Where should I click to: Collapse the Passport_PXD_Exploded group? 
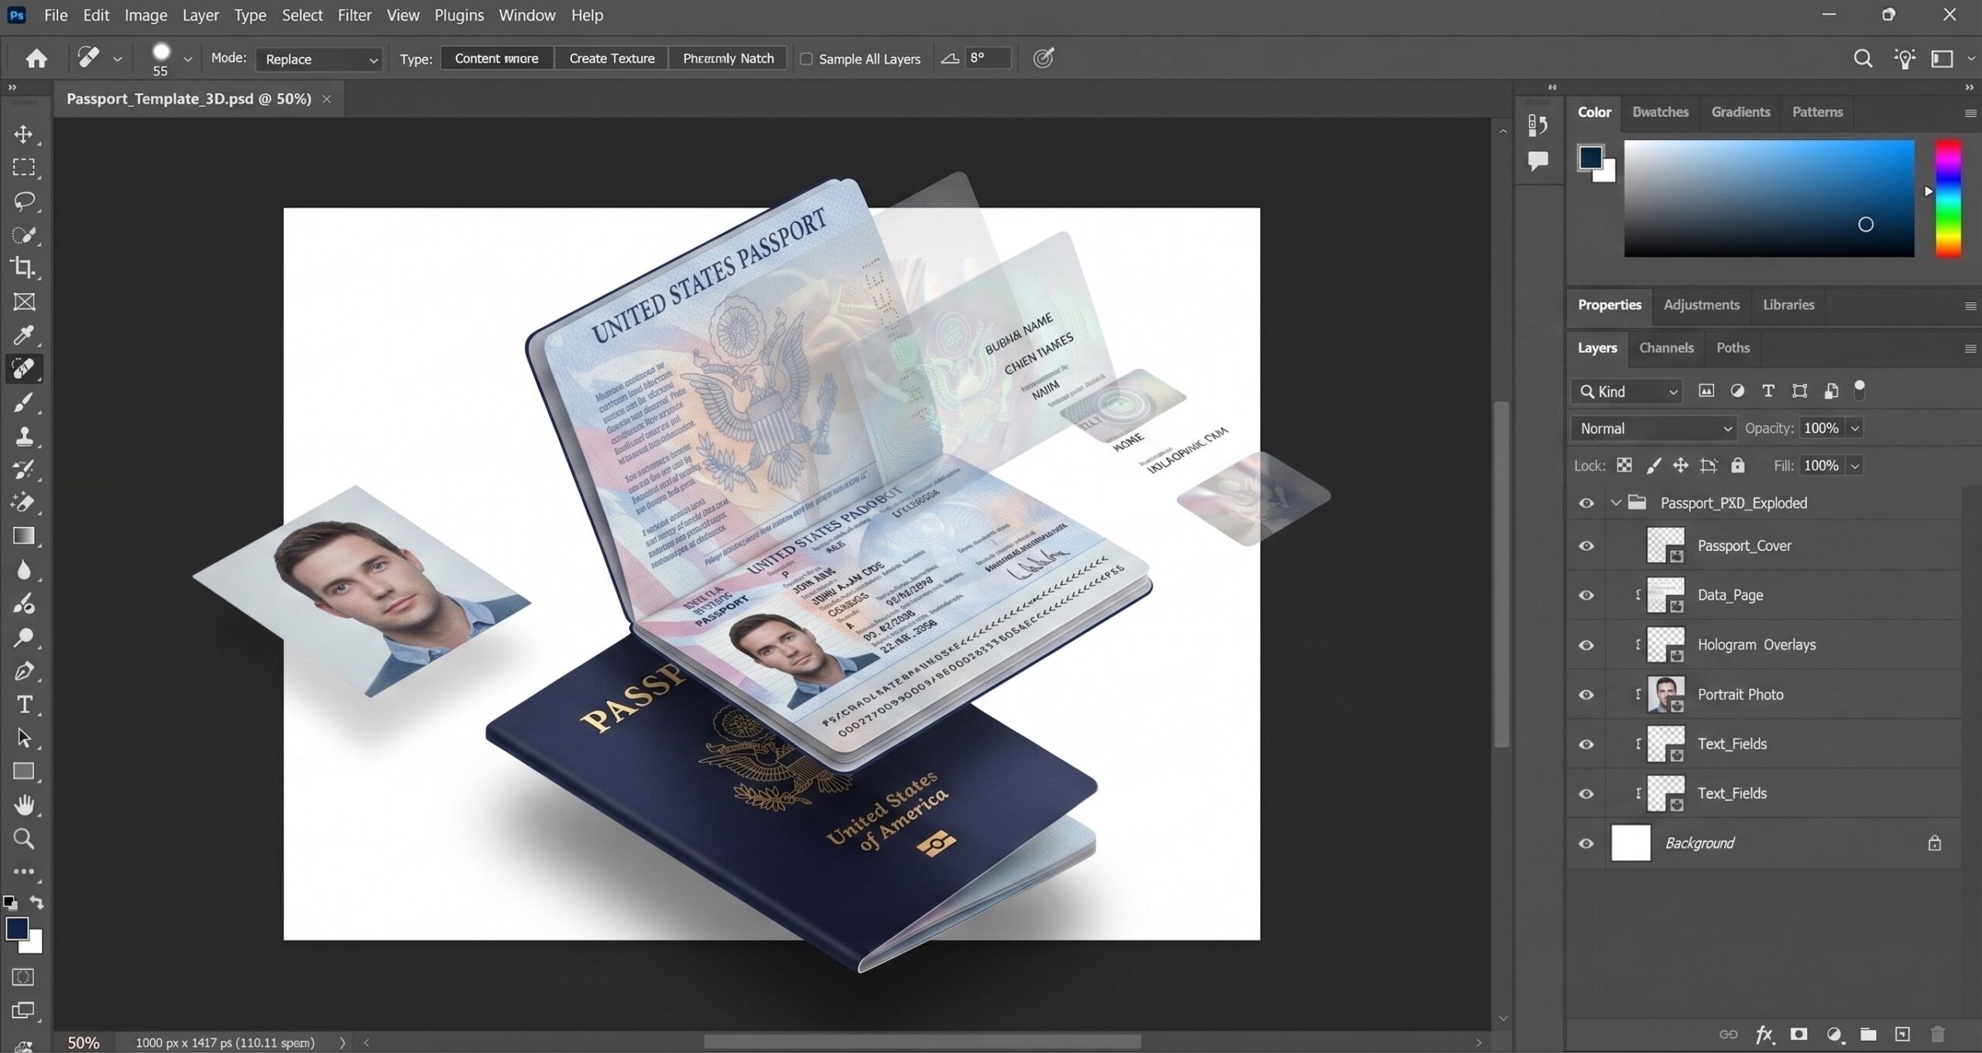click(x=1616, y=503)
